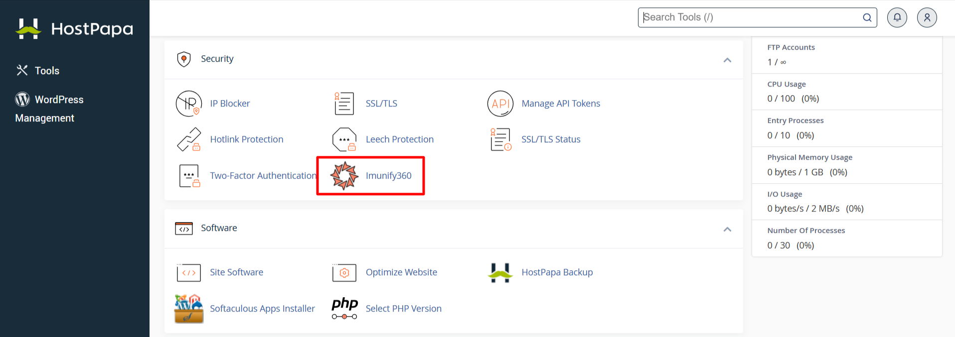This screenshot has width=955, height=337.
Task: Click the Tools wrench icon
Action: [22, 70]
